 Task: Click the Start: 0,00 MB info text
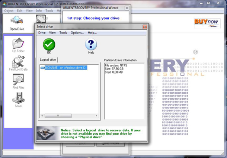(113, 72)
